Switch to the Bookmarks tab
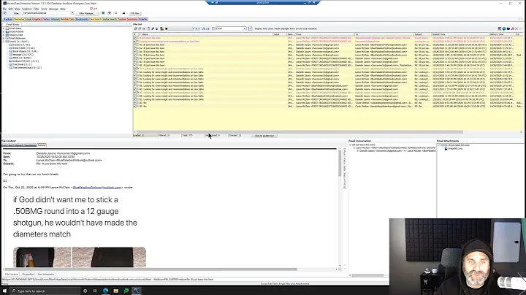Screen dimensions: 526x295 tap(82, 19)
